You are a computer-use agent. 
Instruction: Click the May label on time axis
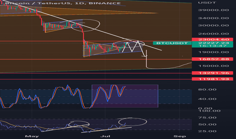[32, 136]
